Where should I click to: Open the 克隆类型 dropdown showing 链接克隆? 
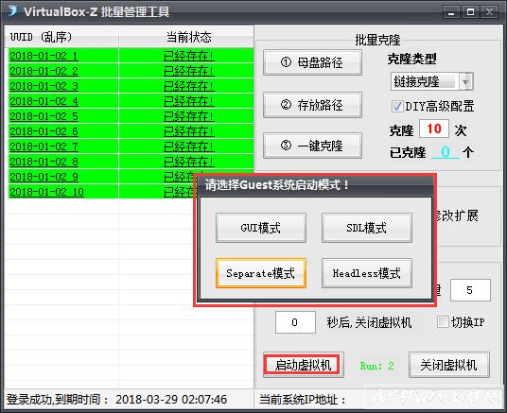pos(432,81)
